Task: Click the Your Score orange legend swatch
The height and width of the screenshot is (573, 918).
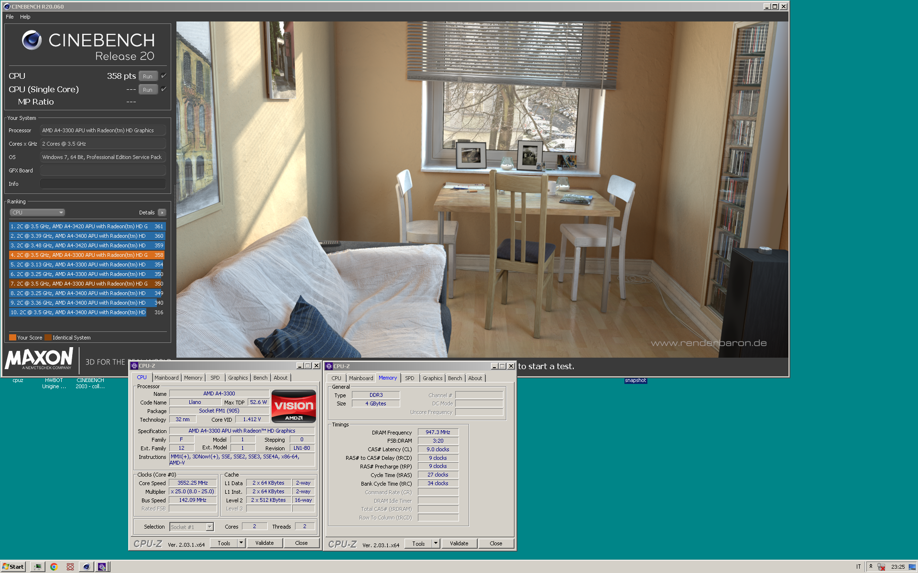Action: [x=12, y=337]
